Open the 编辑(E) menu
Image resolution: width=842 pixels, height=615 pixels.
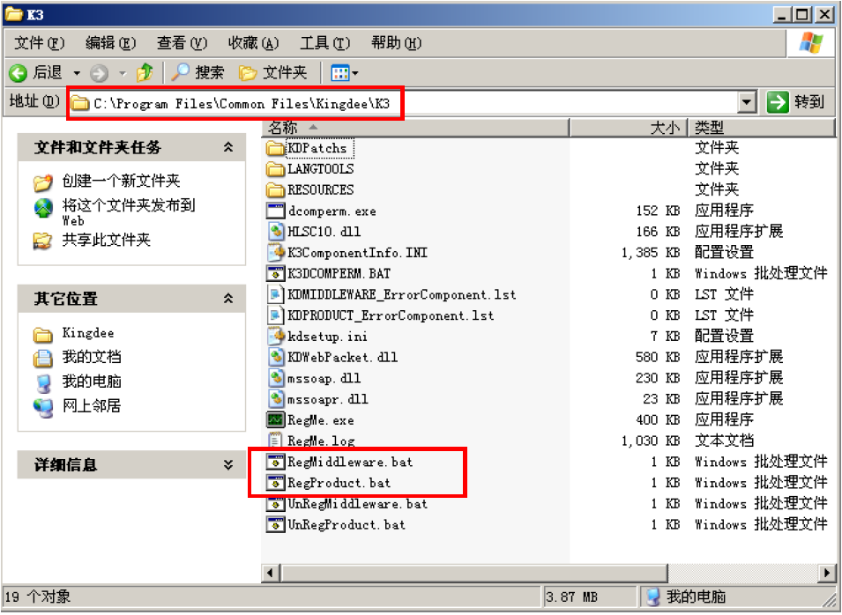[110, 42]
